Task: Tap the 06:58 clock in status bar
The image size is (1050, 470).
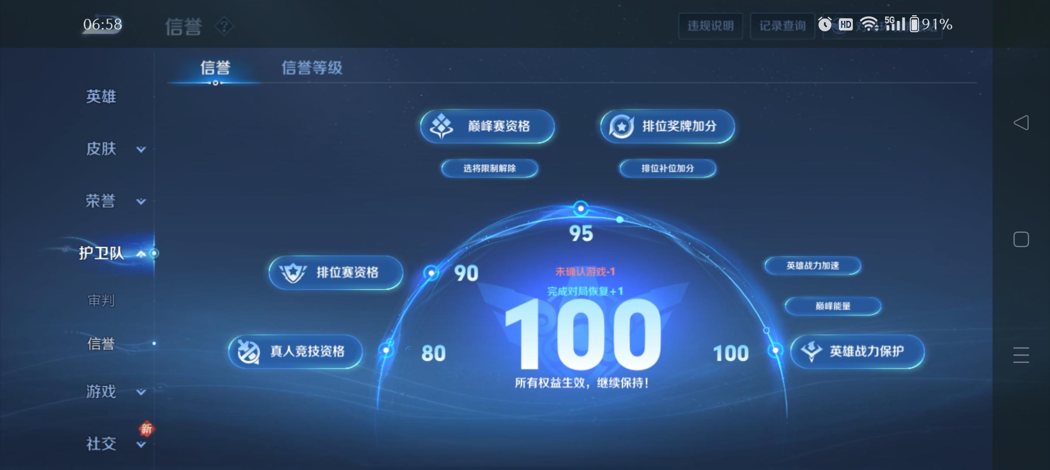Action: click(x=103, y=24)
